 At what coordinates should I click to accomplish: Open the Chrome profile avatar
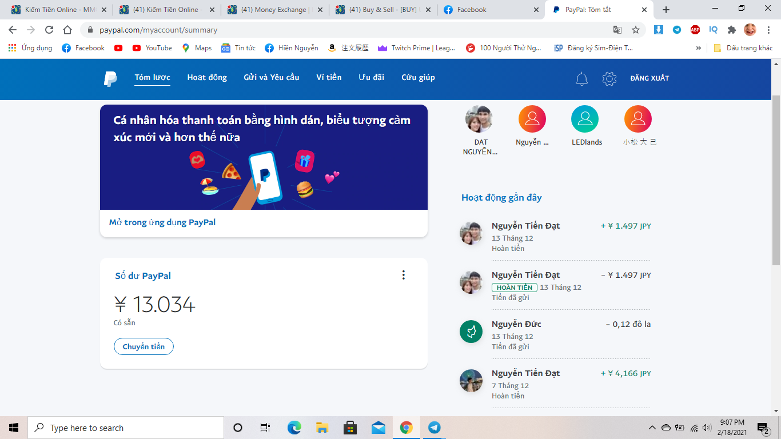click(x=750, y=30)
